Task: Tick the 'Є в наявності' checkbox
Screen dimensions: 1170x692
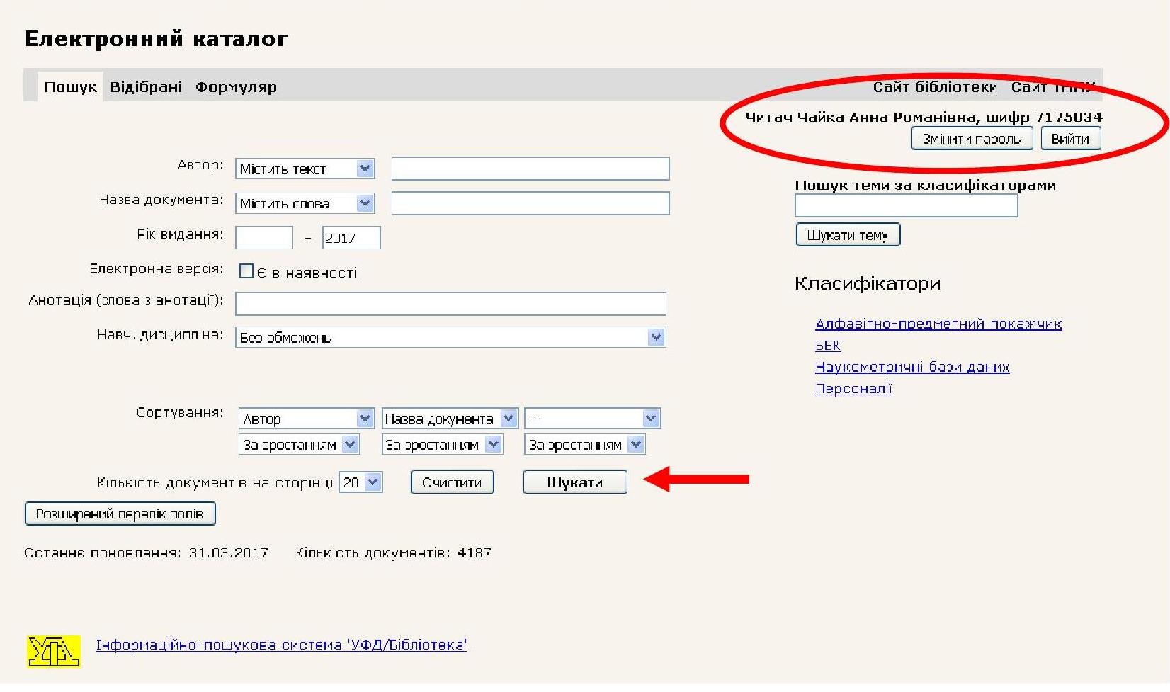Action: pos(246,271)
